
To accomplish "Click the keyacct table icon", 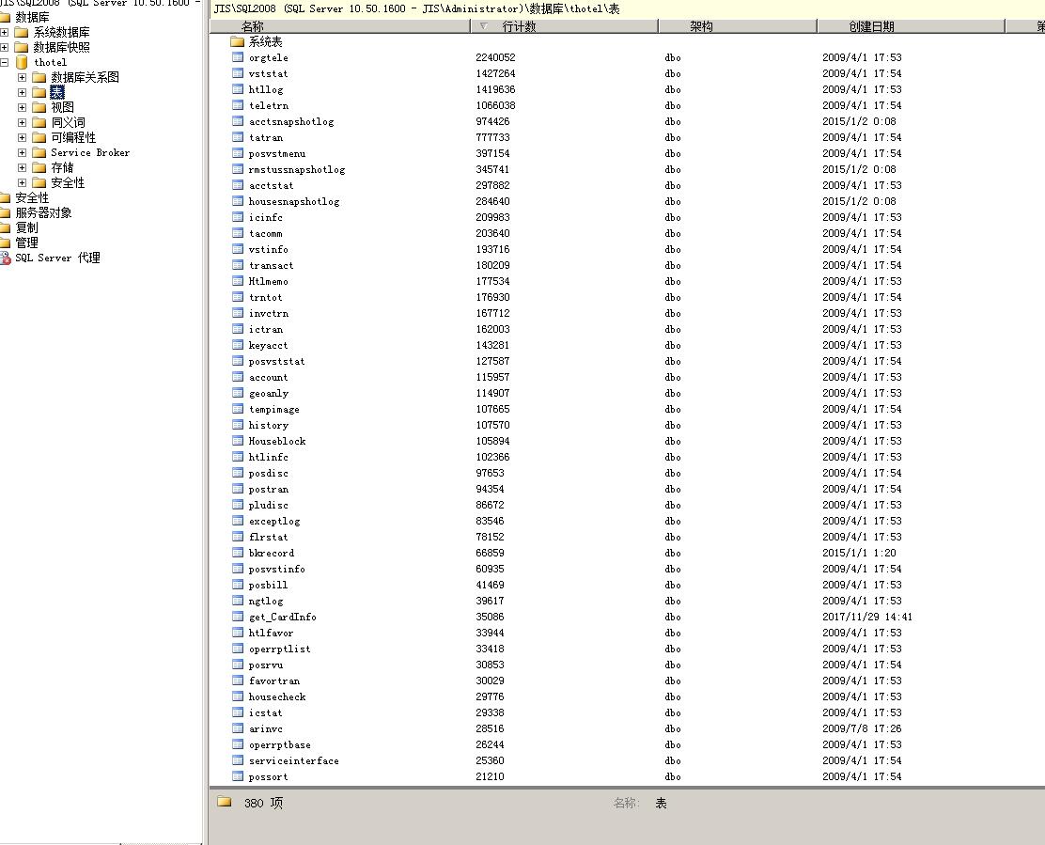I will point(238,345).
